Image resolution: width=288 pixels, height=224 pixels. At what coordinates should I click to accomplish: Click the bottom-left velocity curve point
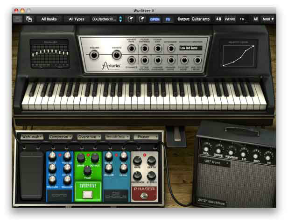224,65
